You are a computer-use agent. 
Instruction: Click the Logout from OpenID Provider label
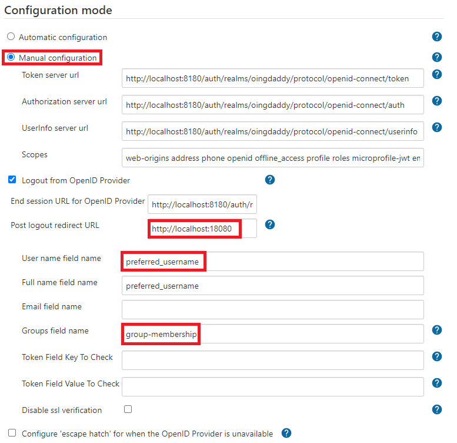(76, 180)
